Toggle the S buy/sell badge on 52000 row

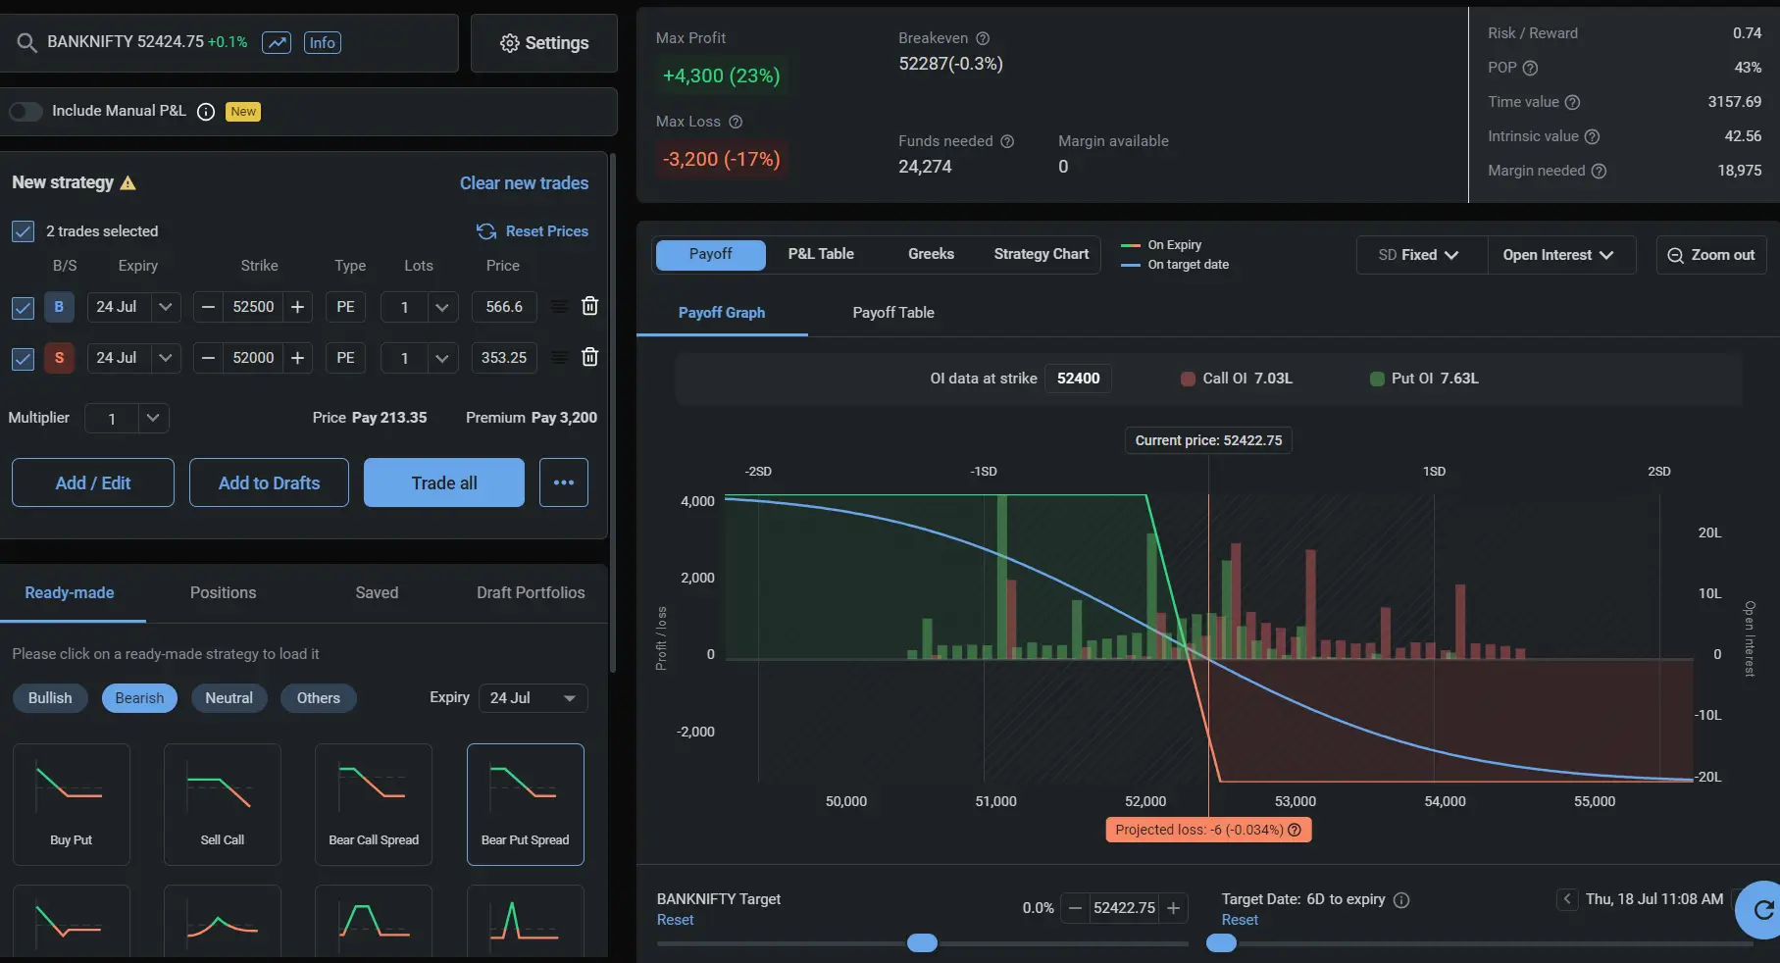(59, 358)
